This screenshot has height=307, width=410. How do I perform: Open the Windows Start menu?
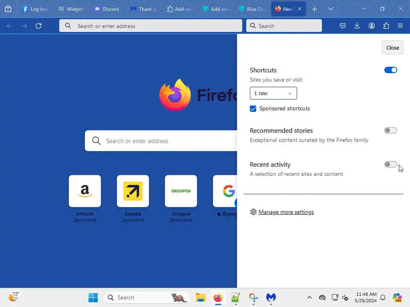point(93,297)
